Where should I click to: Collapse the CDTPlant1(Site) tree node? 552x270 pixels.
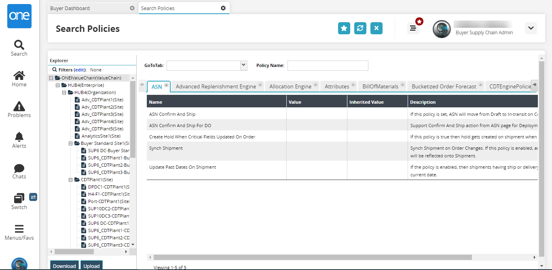71,180
